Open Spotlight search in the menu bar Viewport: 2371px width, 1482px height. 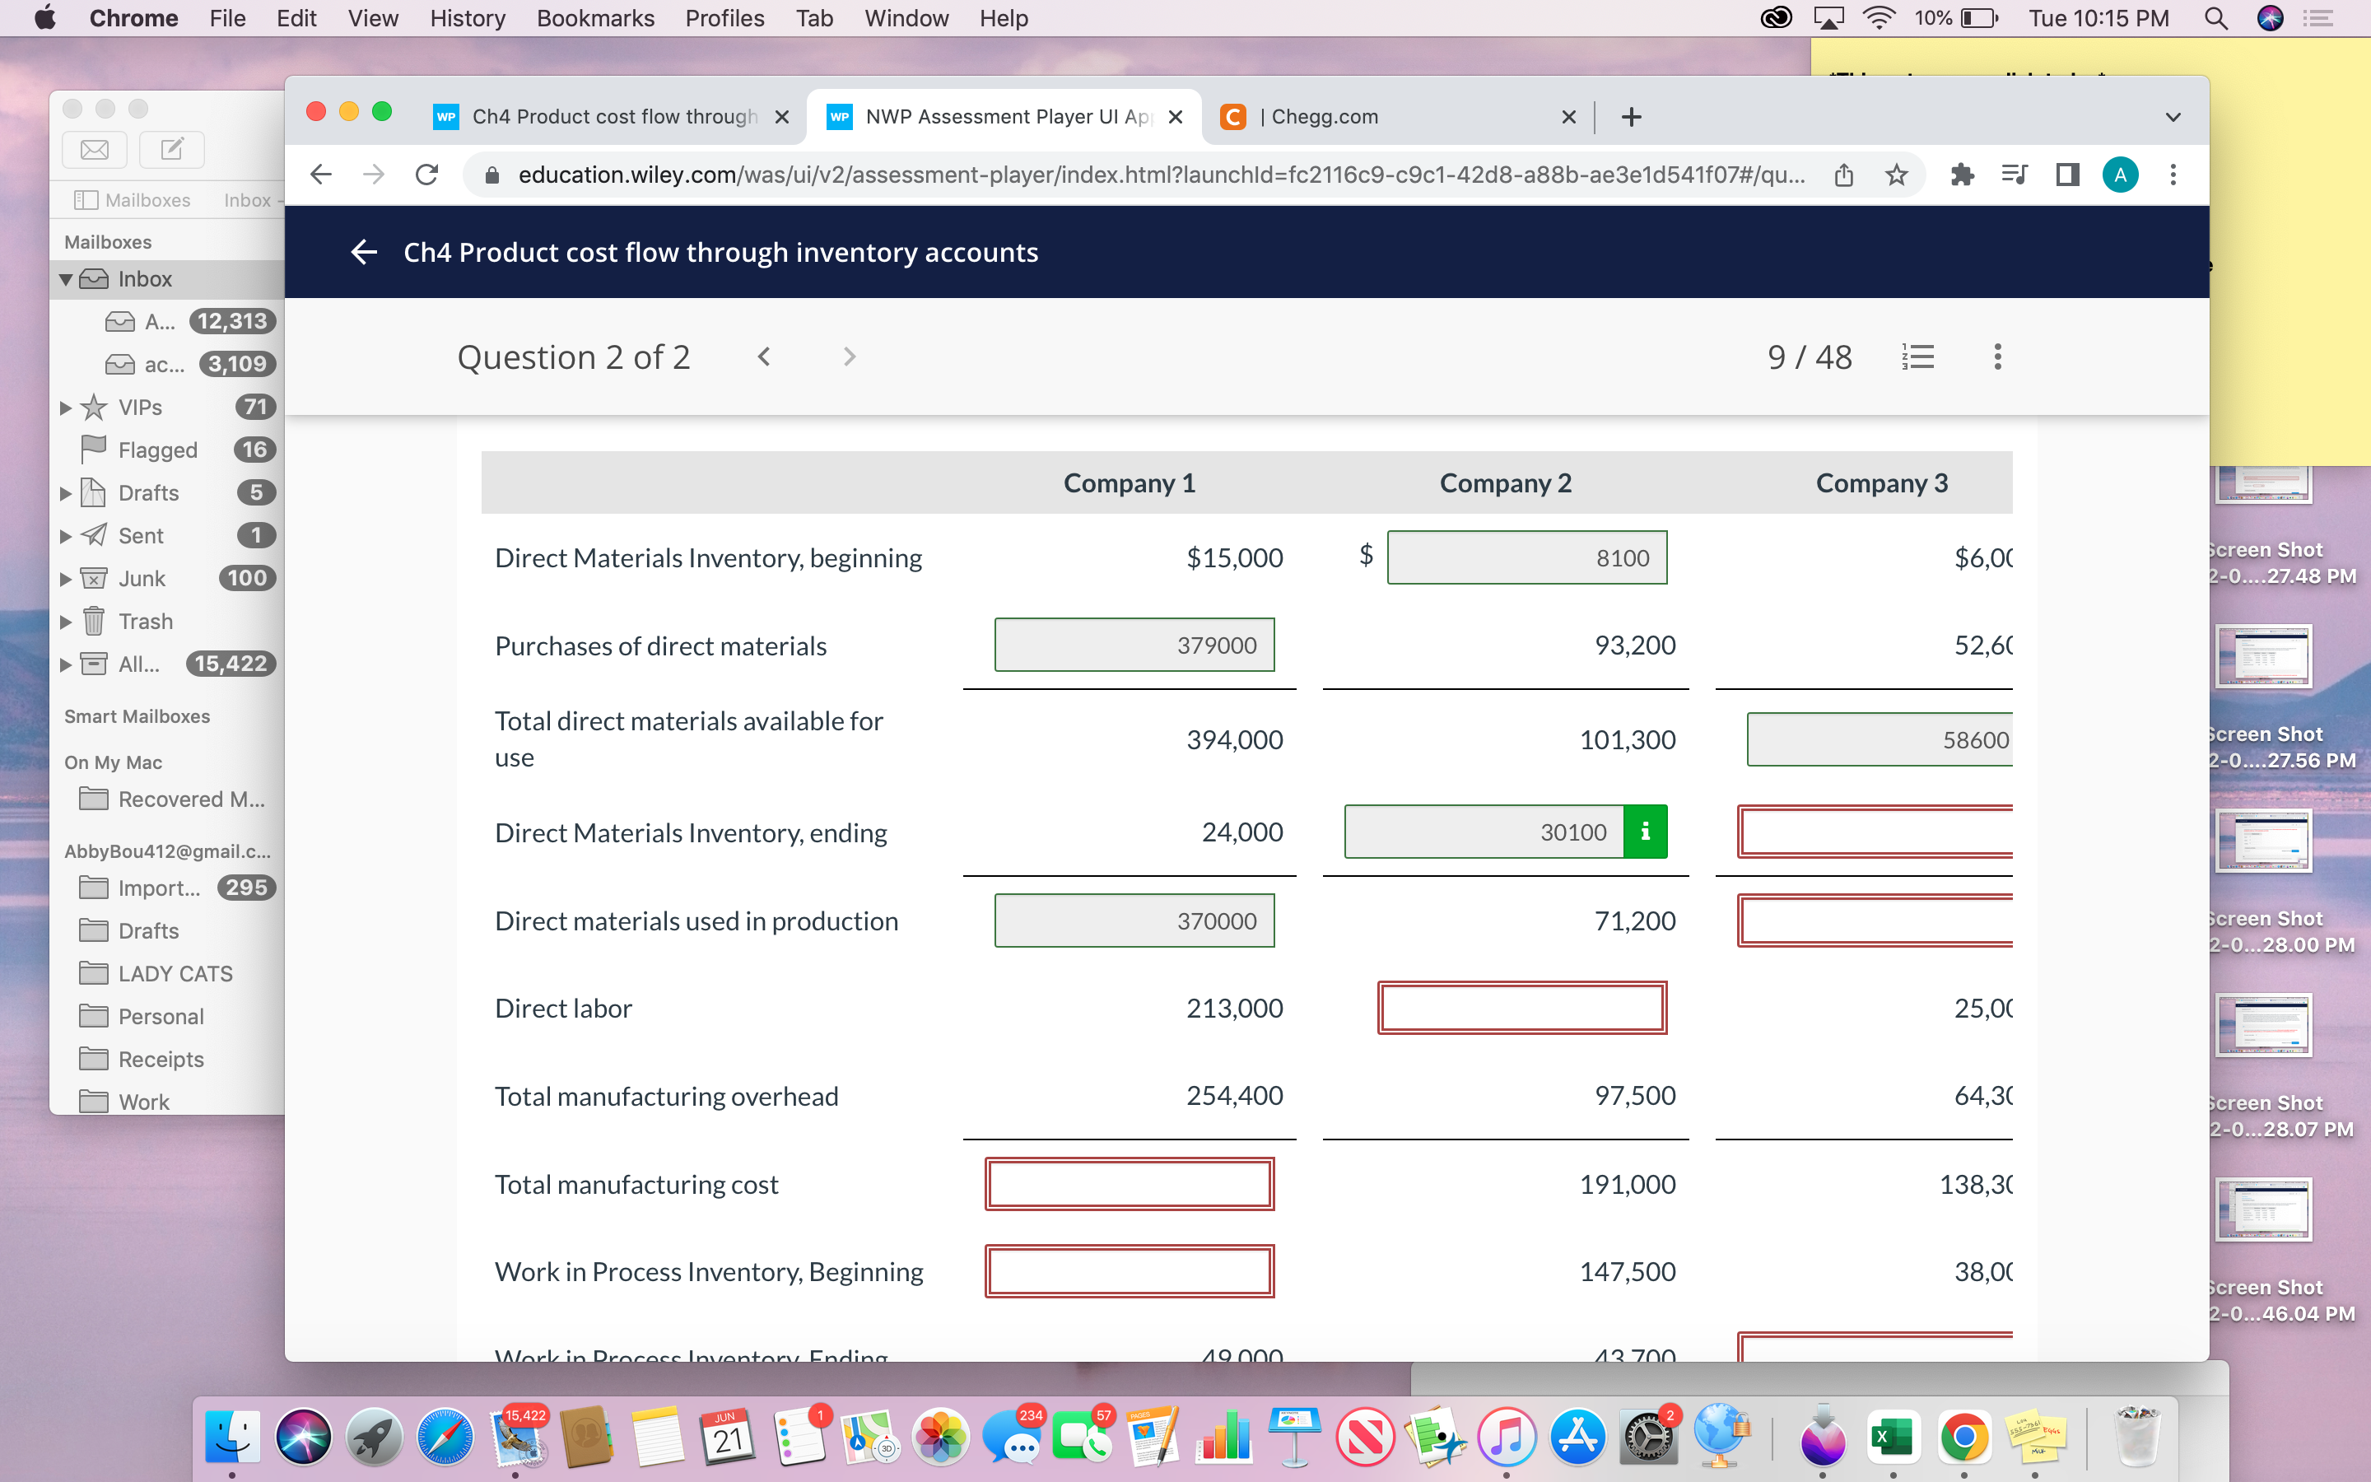(x=2215, y=17)
